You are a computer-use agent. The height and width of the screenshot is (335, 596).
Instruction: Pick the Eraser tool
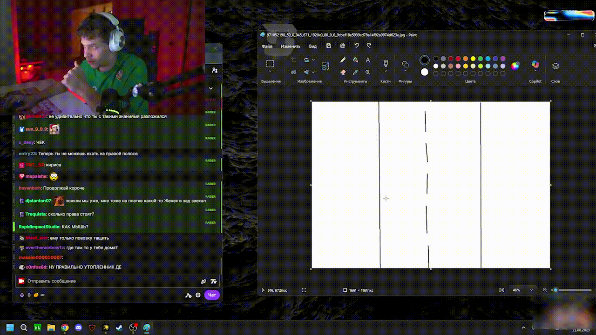[x=343, y=72]
